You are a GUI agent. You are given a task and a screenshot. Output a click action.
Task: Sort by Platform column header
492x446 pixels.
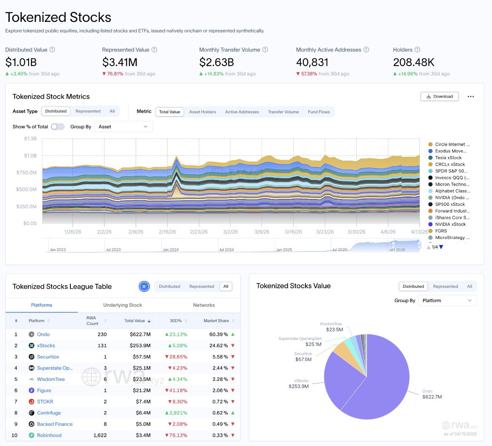point(39,321)
